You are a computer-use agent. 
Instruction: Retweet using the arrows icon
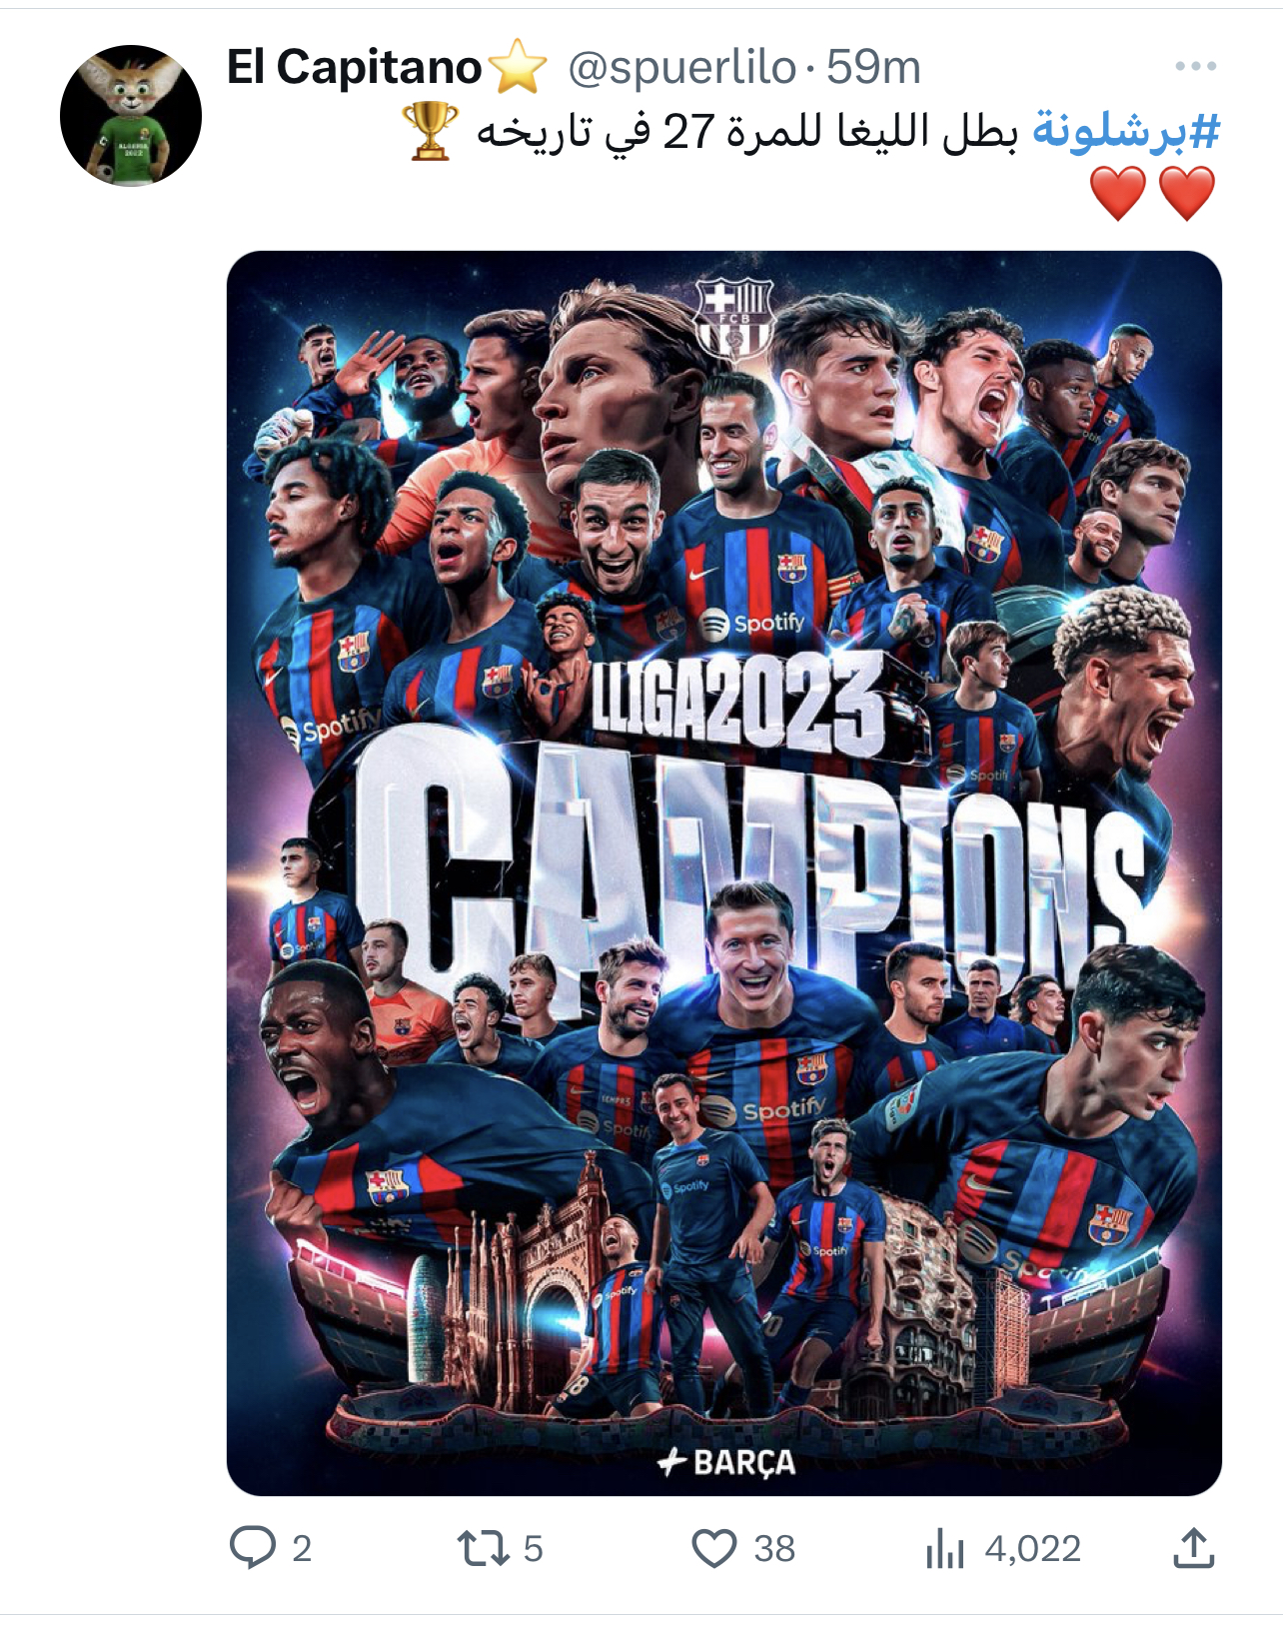484,1548
